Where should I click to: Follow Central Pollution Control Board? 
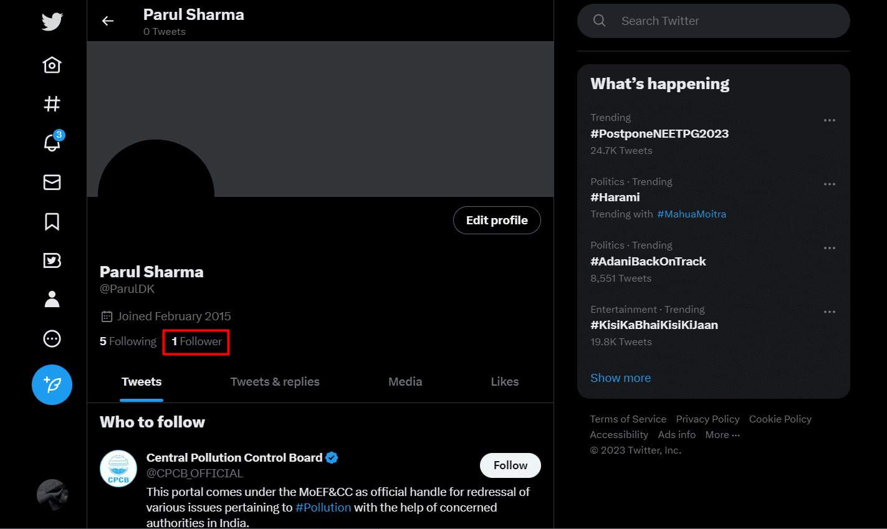pos(511,465)
